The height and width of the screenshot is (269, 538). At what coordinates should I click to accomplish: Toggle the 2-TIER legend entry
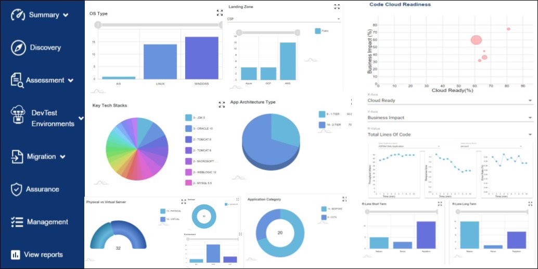click(335, 125)
